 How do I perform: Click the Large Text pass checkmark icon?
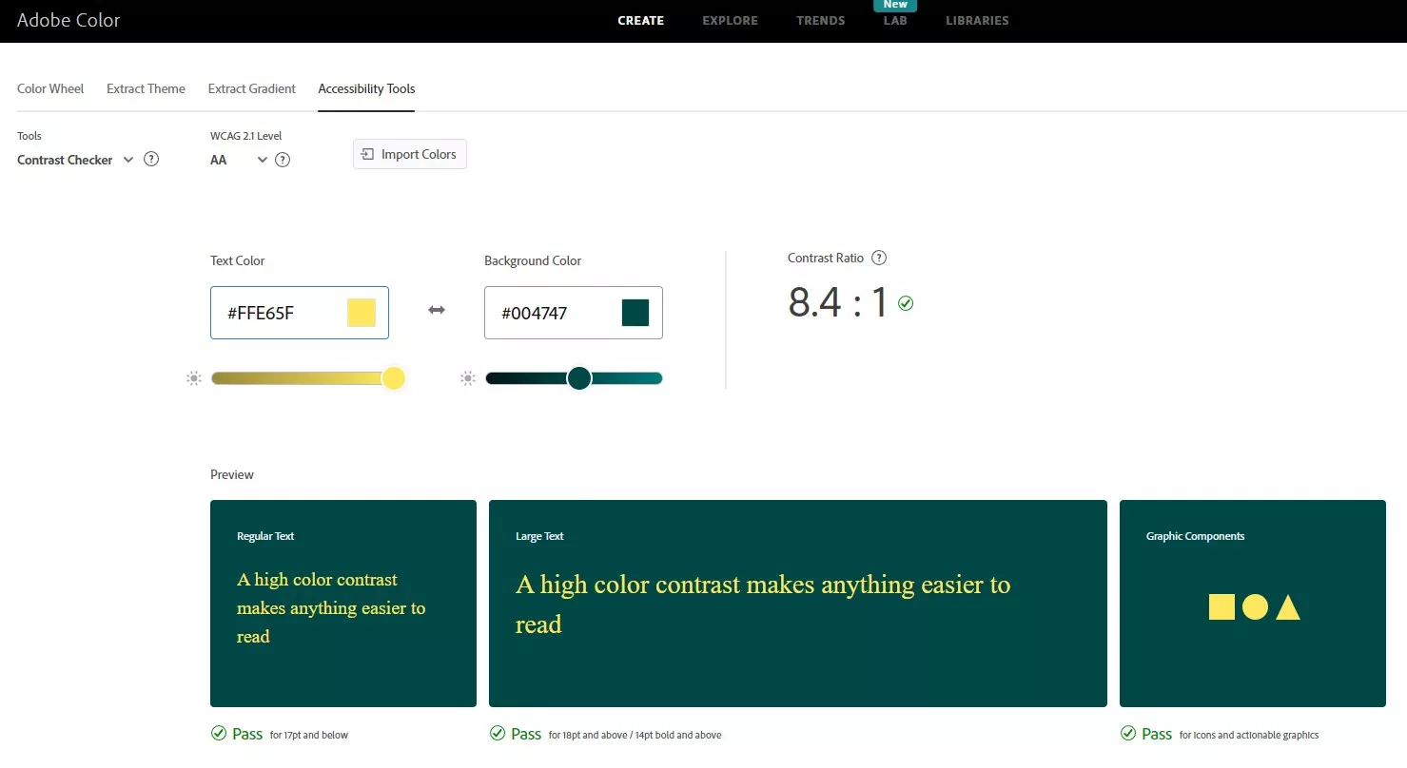[x=498, y=733]
